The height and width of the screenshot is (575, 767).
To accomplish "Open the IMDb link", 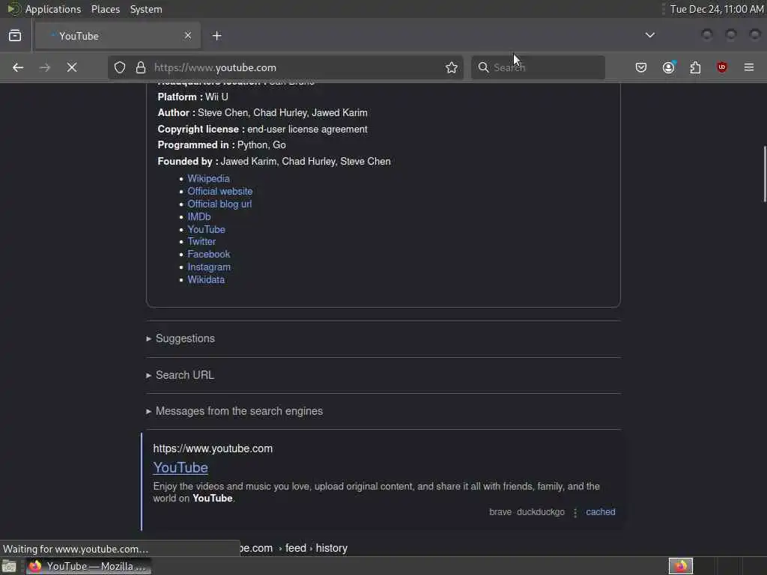I will 199,216.
